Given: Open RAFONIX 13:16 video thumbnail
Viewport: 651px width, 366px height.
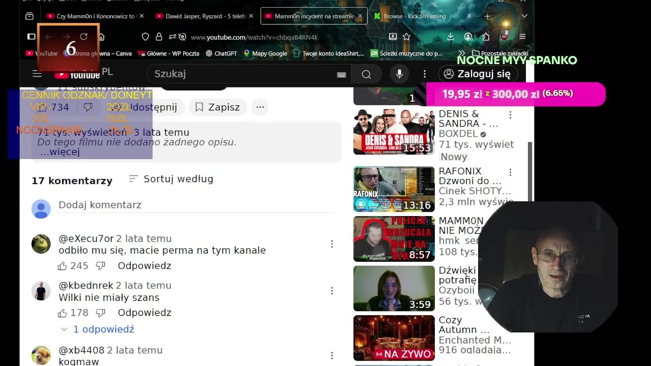Looking at the screenshot, I should coord(394,189).
